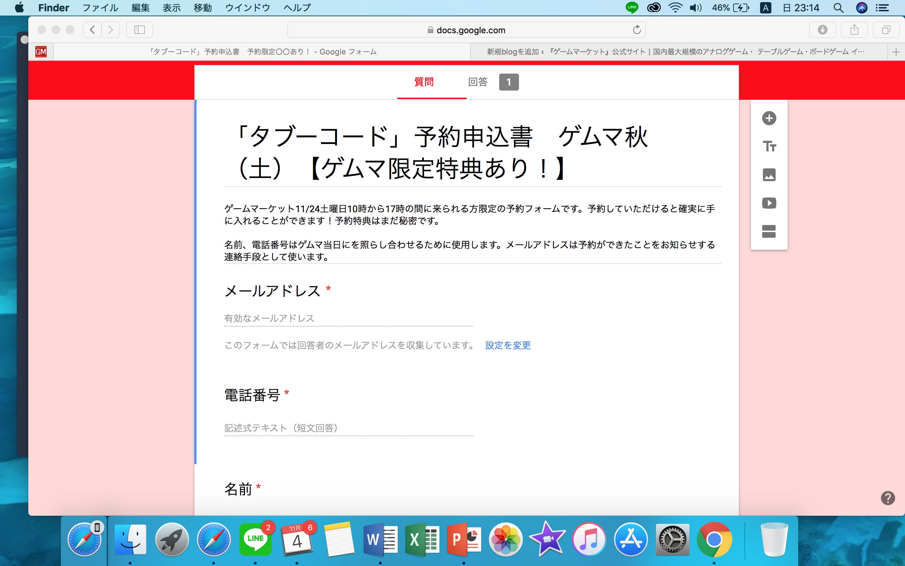Viewport: 905px width, 566px height.
Task: Insert an image via sidebar icon
Action: [769, 175]
